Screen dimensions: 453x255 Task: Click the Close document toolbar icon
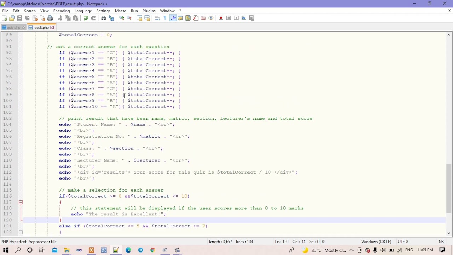coord(35,18)
